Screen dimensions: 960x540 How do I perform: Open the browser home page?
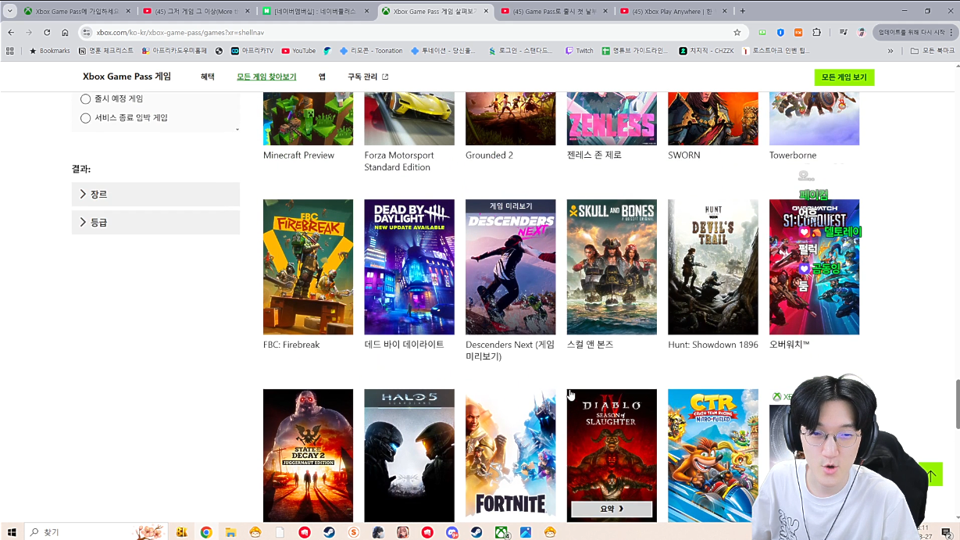[65, 33]
